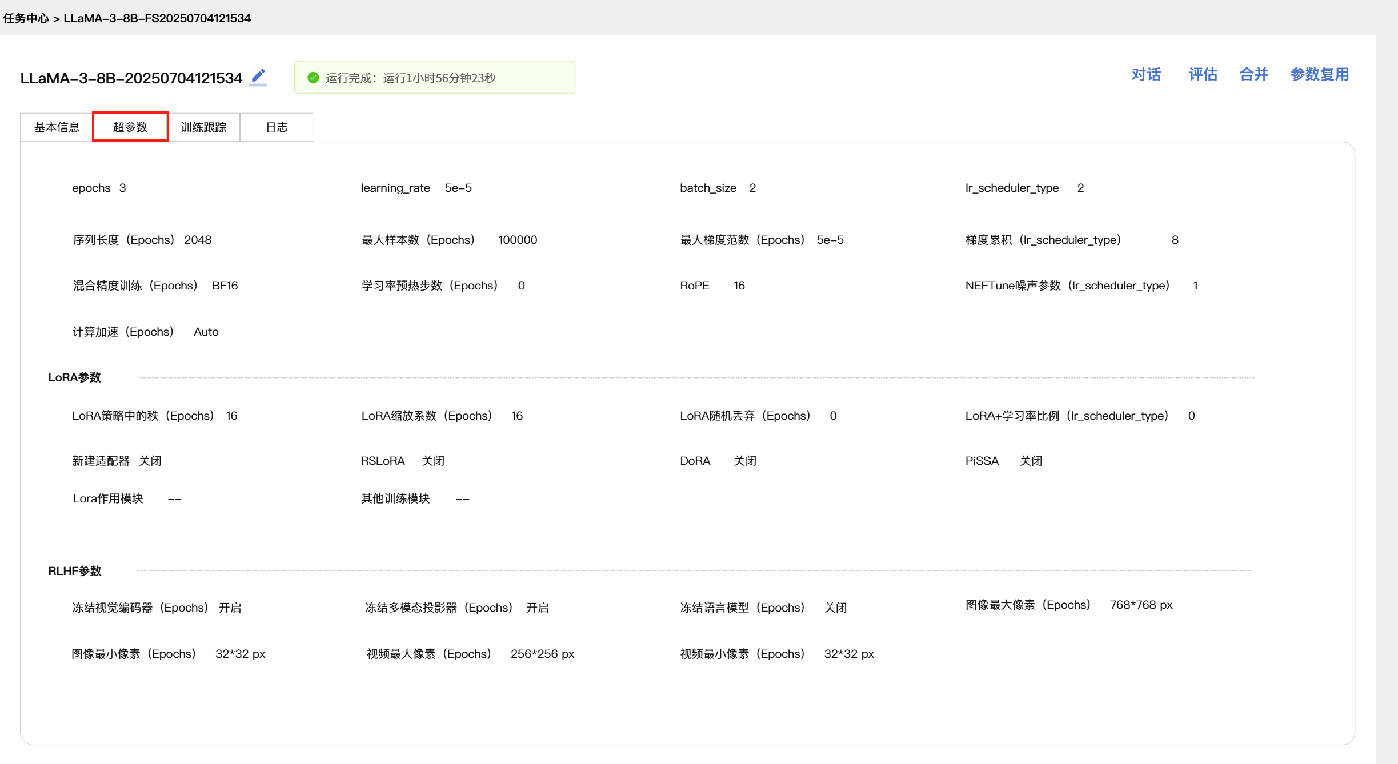The image size is (1398, 764).
Task: Click the 混合精度训练 value BF16
Action: point(225,286)
